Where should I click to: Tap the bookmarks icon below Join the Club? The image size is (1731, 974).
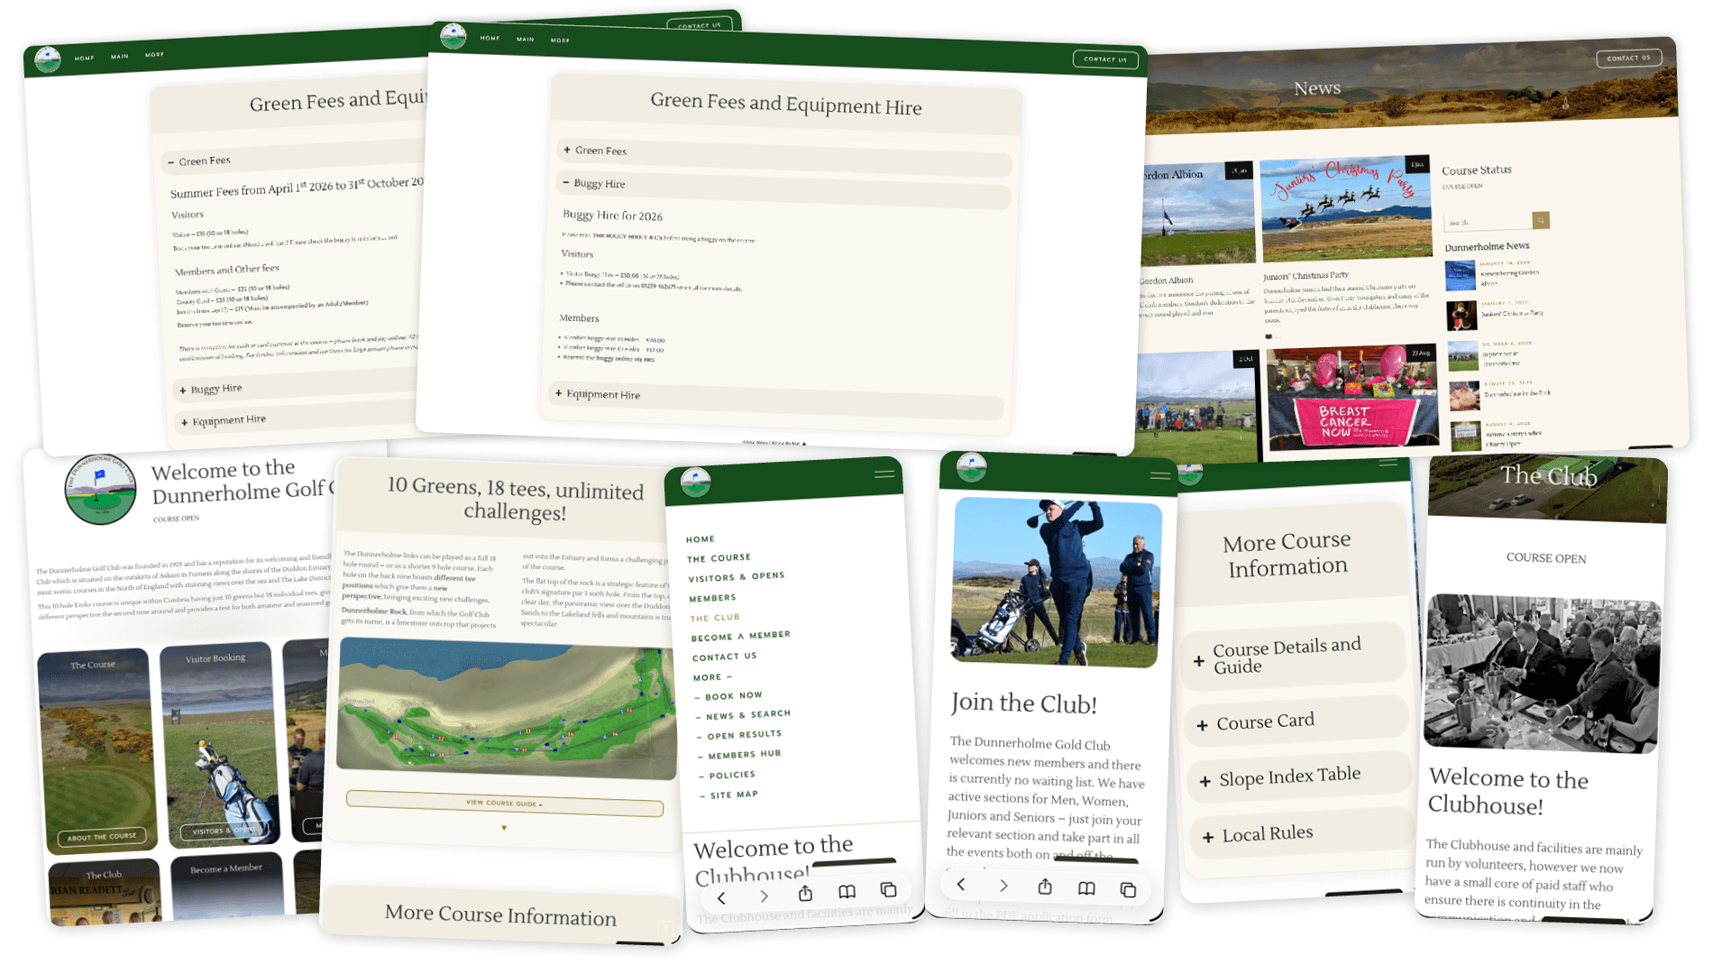pyautogui.click(x=1086, y=888)
